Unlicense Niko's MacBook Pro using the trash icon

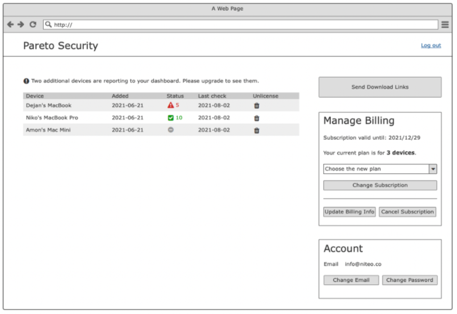[x=257, y=118]
